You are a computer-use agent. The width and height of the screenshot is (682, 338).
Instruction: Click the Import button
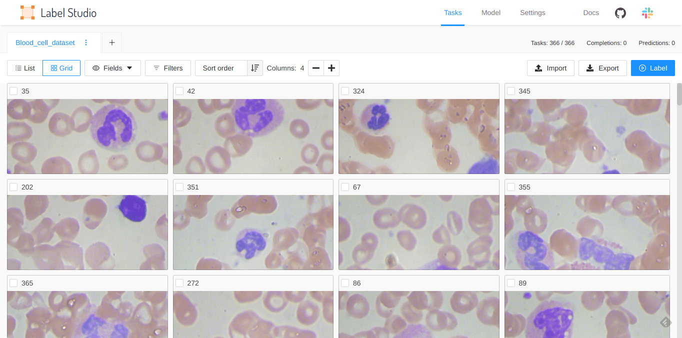tap(550, 68)
